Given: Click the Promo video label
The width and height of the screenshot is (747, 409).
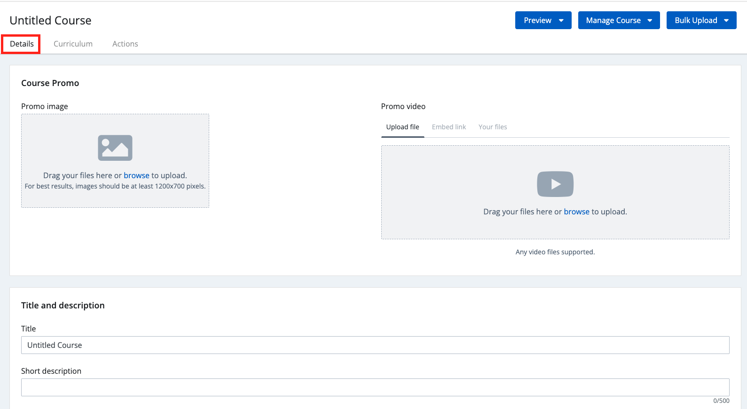Looking at the screenshot, I should (x=403, y=106).
